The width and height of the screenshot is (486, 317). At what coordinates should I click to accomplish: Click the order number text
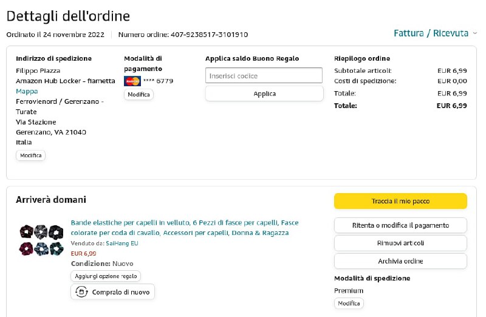pos(183,35)
